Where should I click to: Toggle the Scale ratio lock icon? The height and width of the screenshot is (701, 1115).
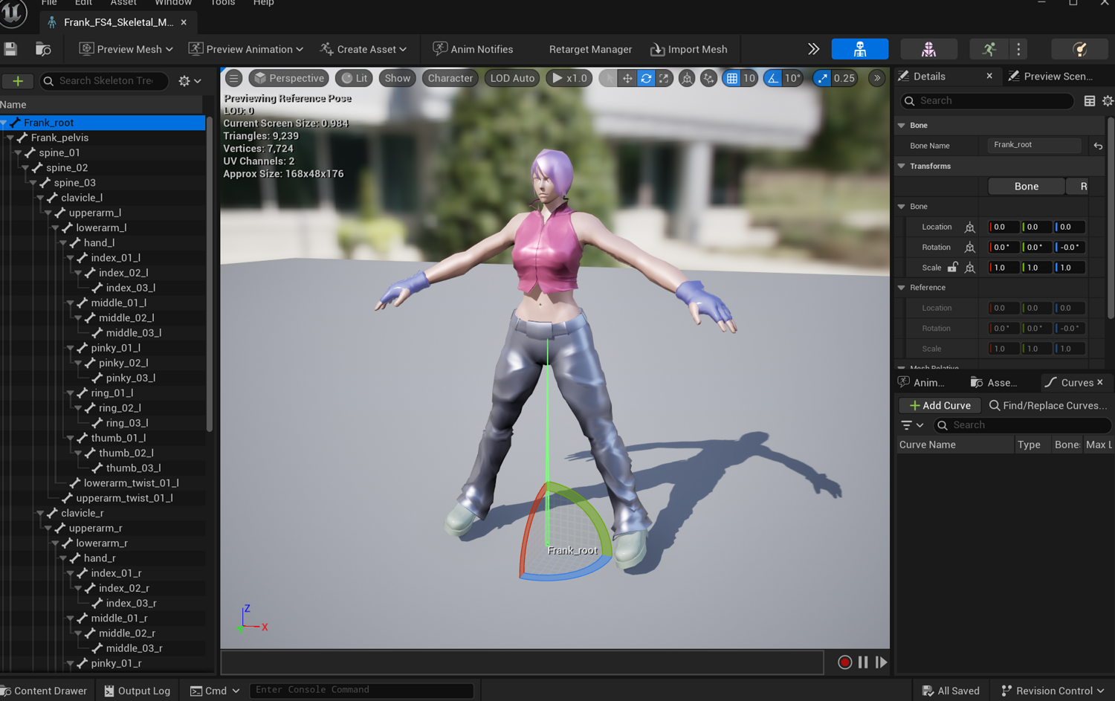click(952, 268)
